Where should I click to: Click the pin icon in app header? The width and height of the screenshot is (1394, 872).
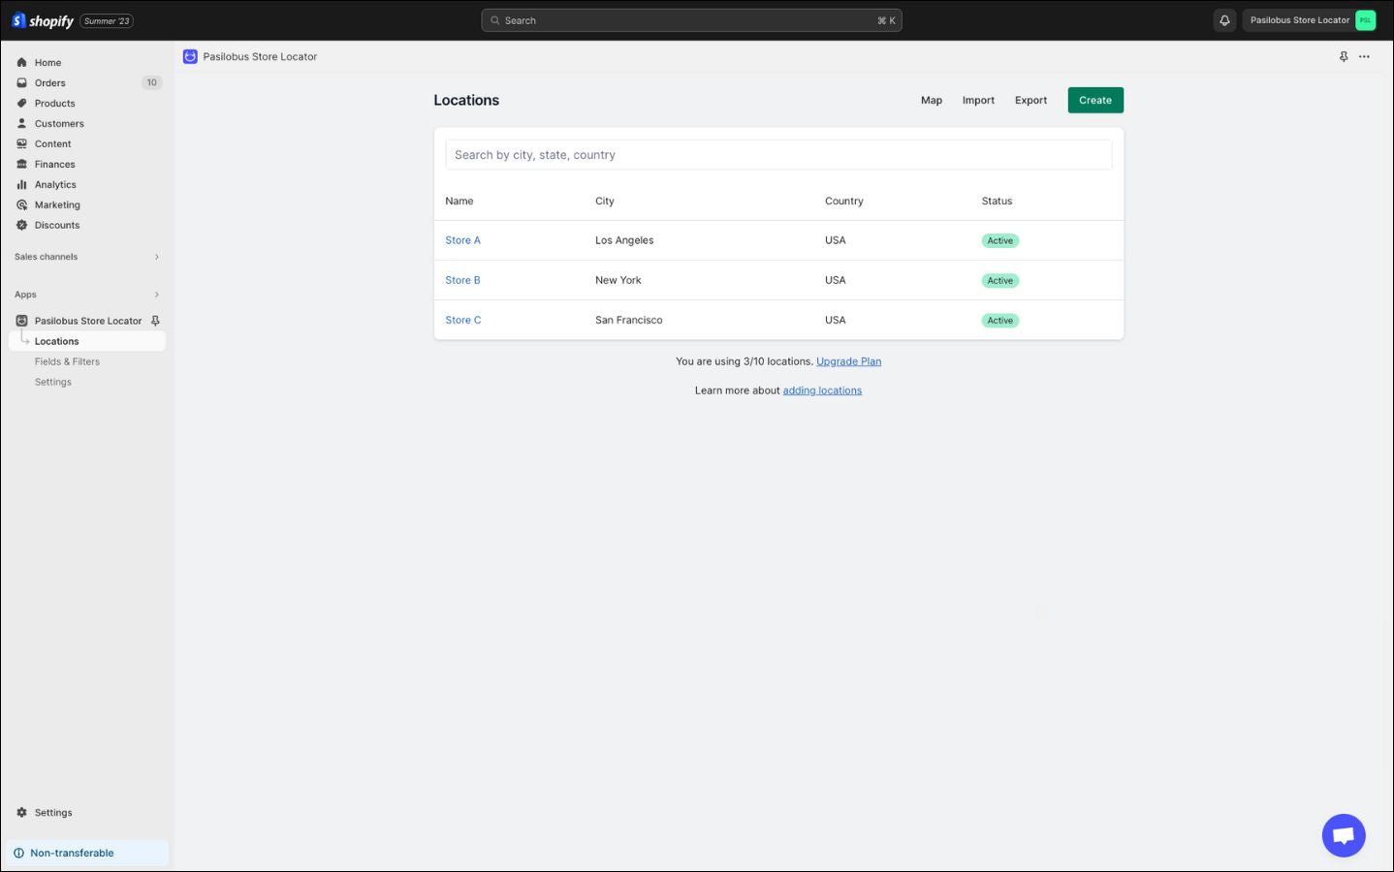point(1344,57)
